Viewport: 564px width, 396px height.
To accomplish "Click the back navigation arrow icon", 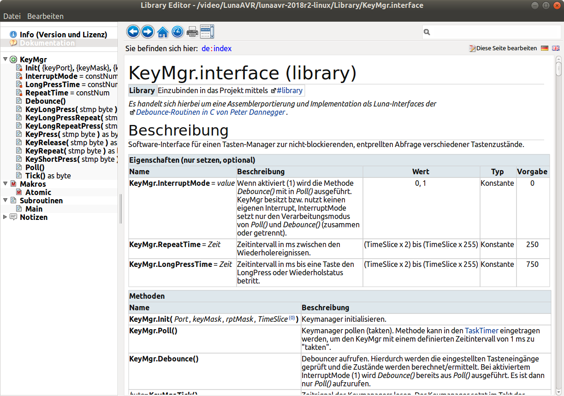I will [133, 31].
